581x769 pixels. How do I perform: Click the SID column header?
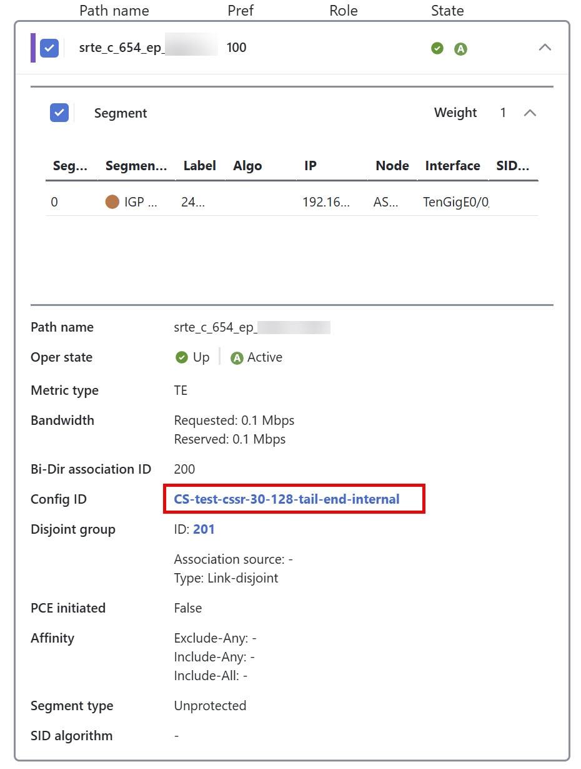tap(514, 165)
